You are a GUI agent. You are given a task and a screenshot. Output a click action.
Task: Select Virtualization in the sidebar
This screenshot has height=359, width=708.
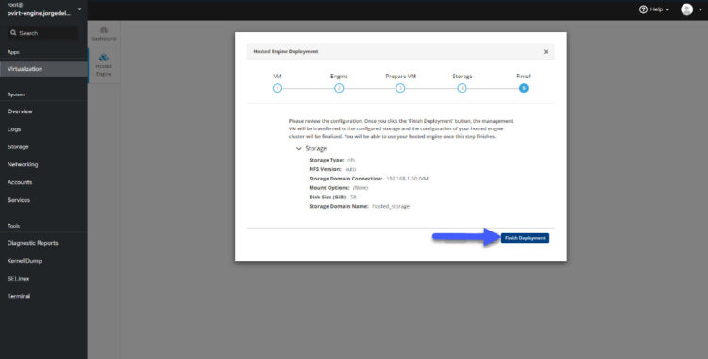(x=43, y=69)
